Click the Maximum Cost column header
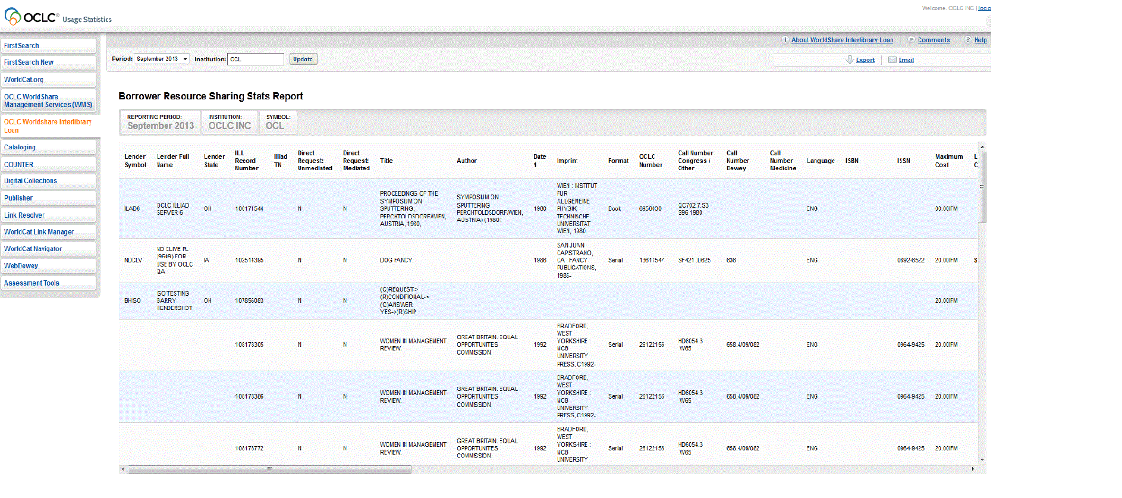Screen dimensions: 1122x498 949,161
